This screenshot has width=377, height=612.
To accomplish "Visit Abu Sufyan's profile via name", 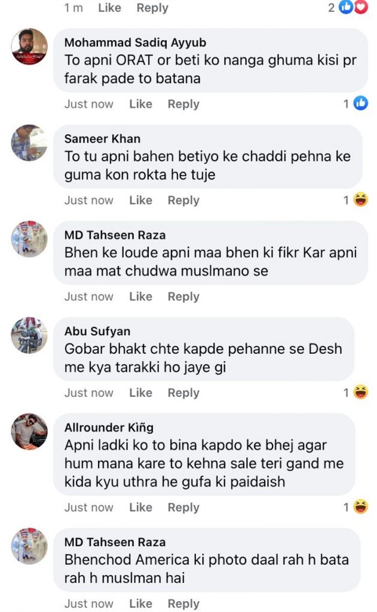I will point(97,331).
